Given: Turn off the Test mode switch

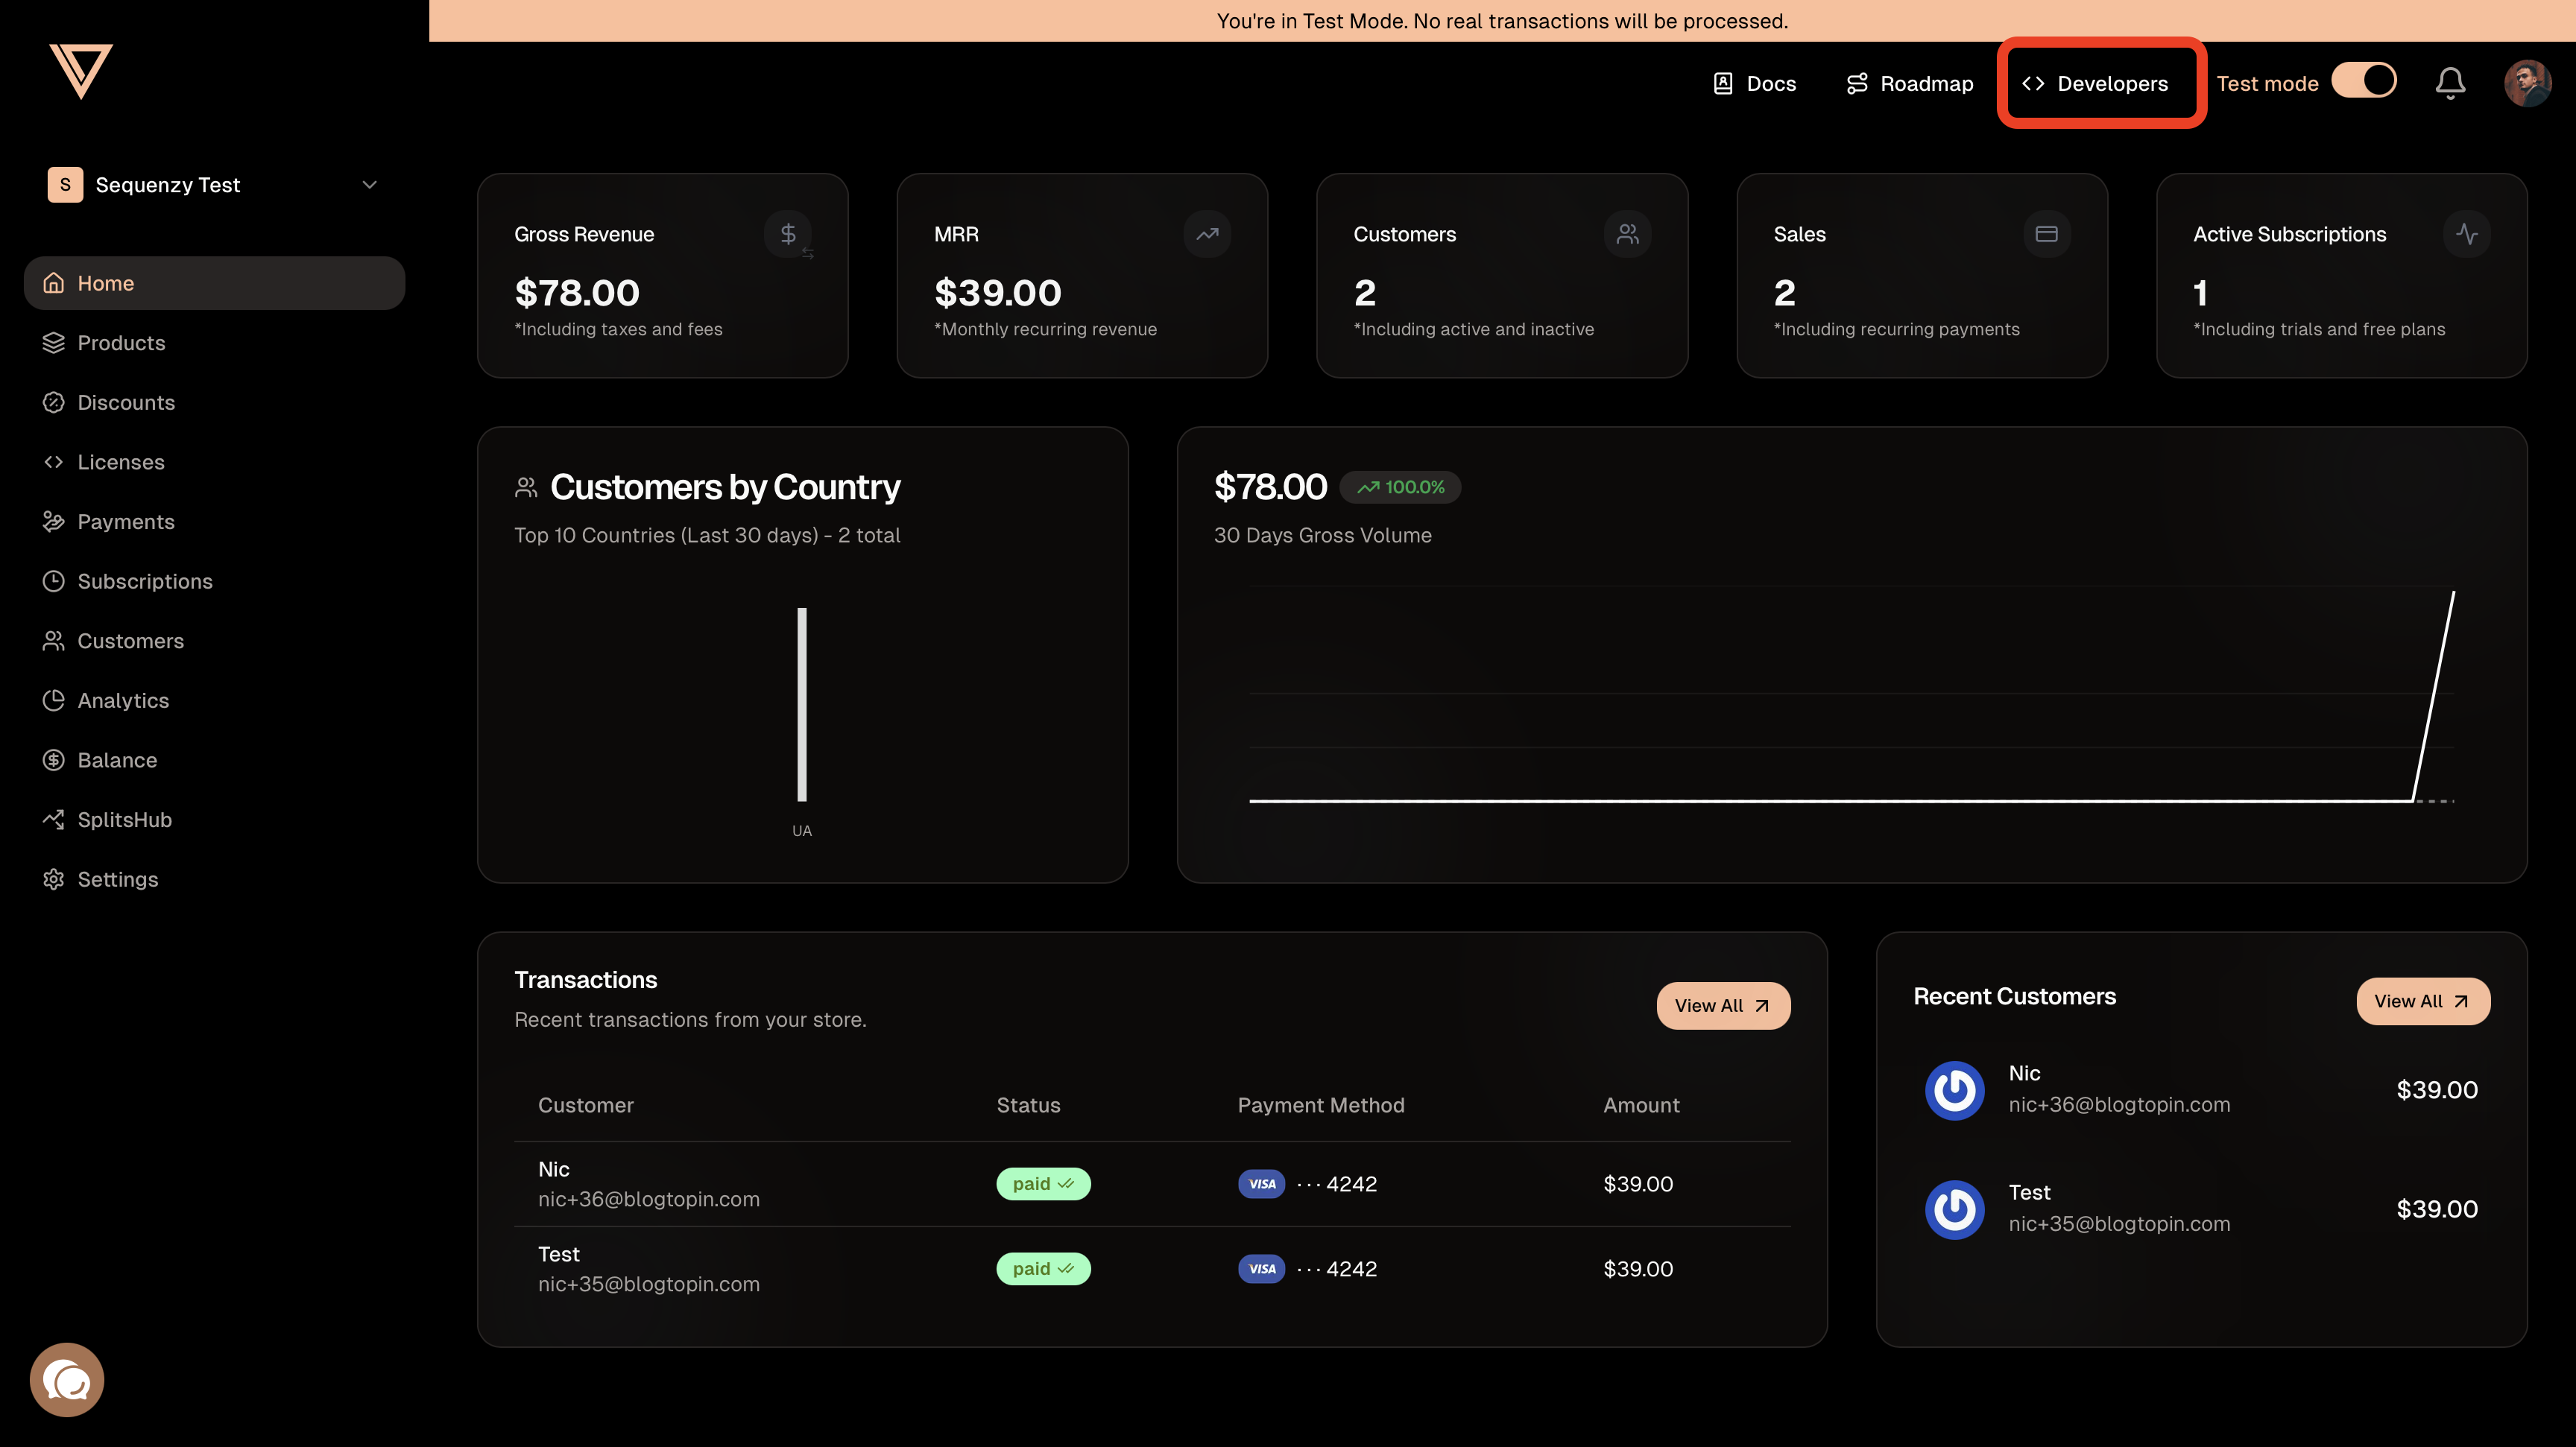Looking at the screenshot, I should tap(2364, 81).
